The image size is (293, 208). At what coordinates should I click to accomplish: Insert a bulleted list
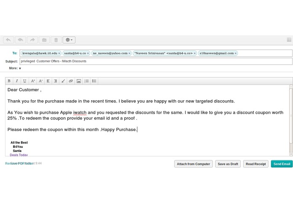click(94, 81)
